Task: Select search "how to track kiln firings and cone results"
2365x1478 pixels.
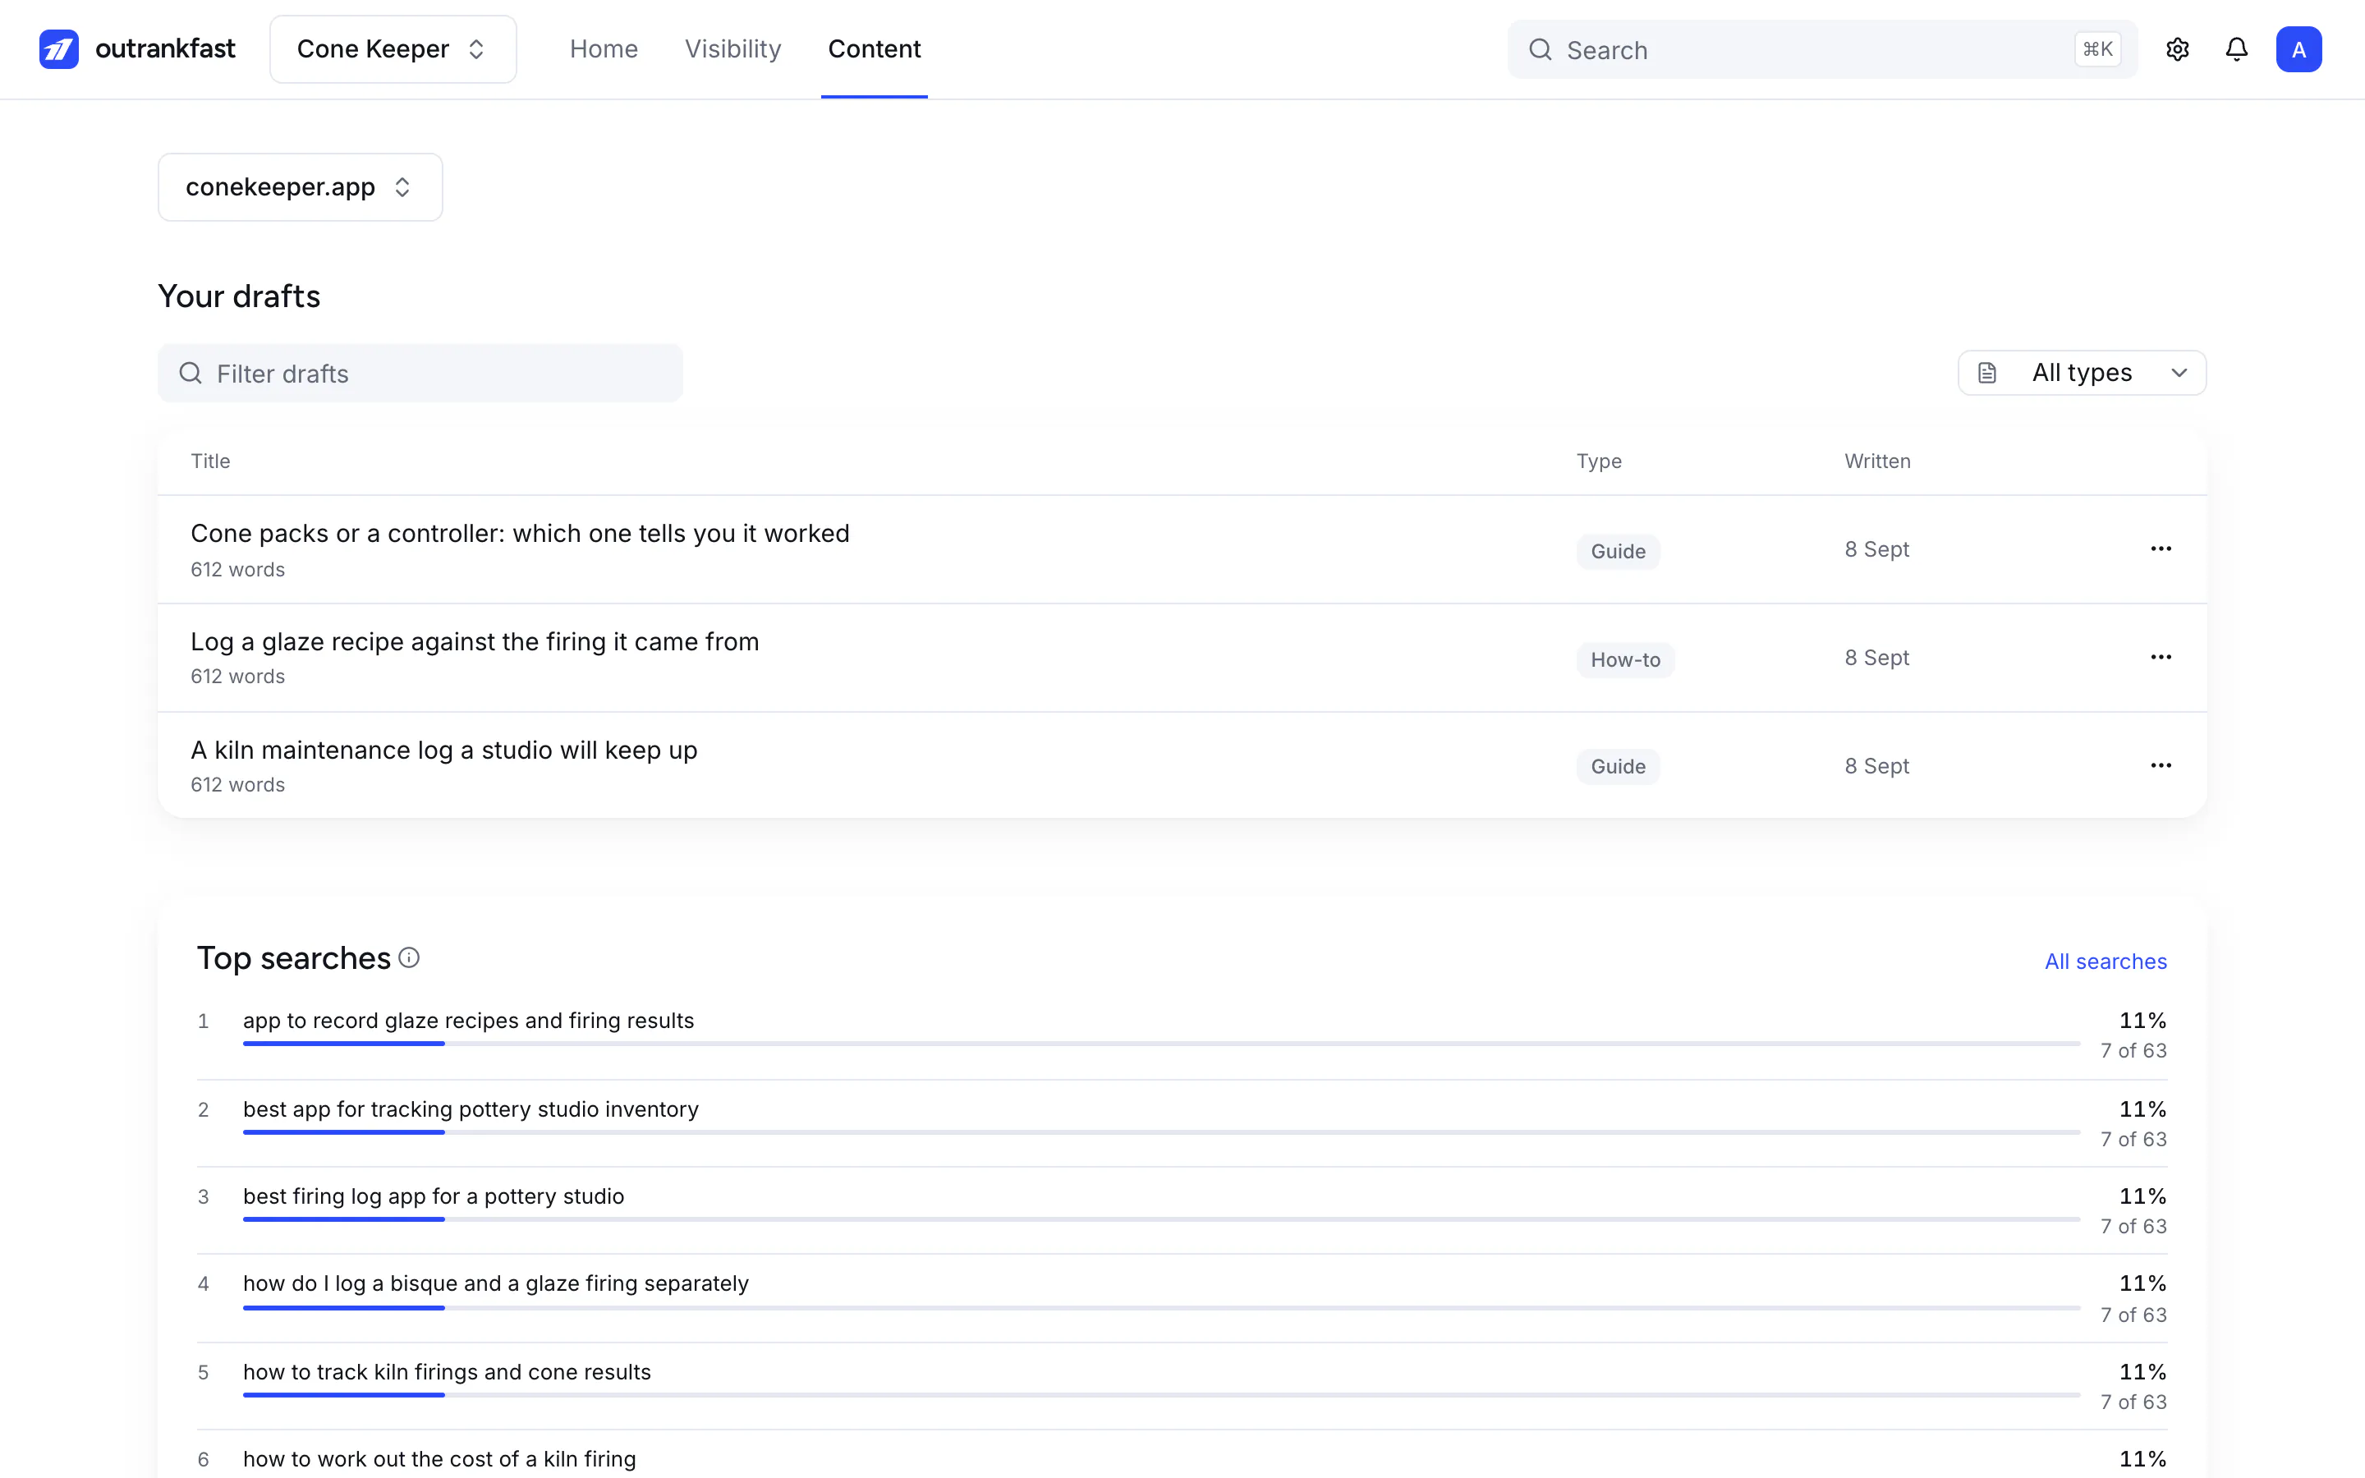Action: [x=447, y=1372]
